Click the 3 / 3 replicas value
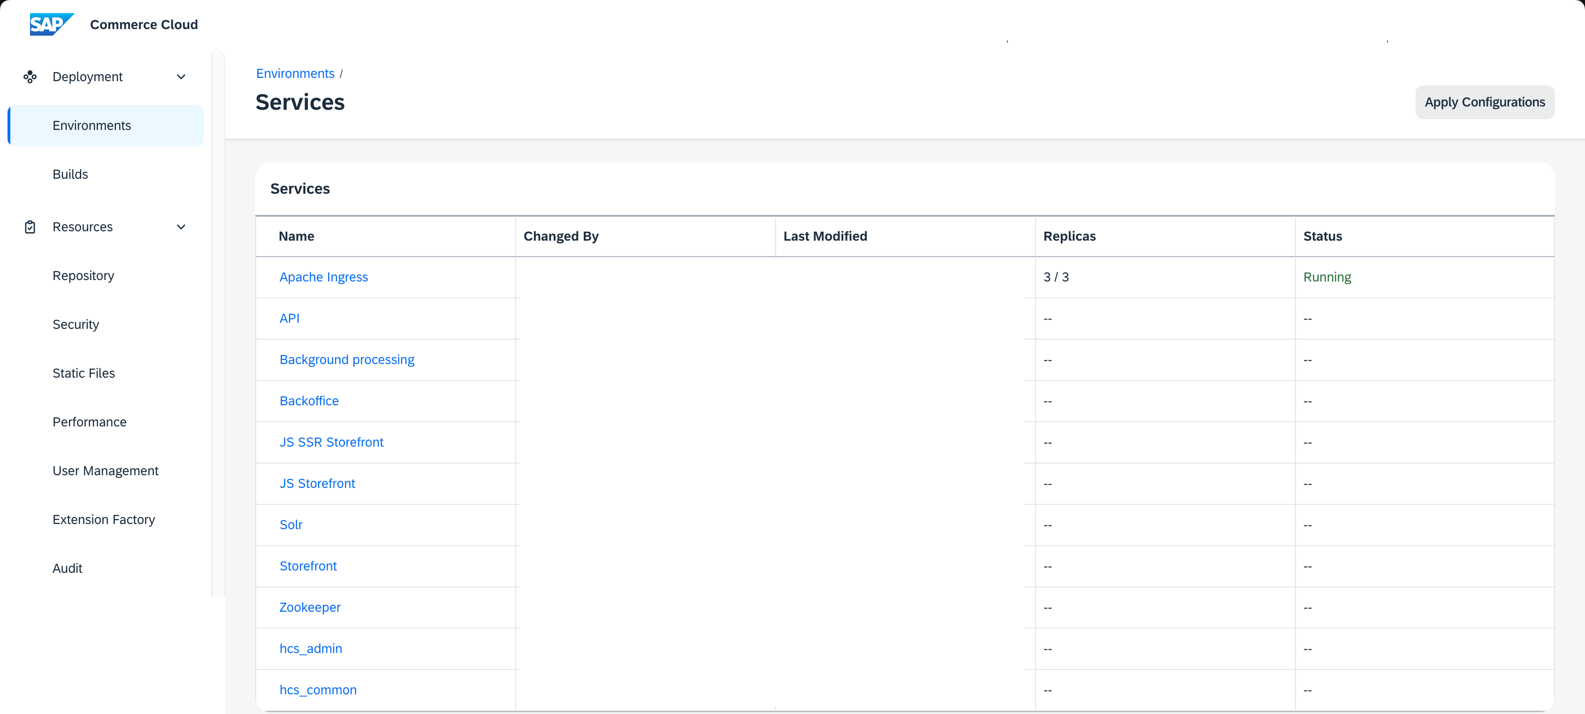 click(1056, 277)
